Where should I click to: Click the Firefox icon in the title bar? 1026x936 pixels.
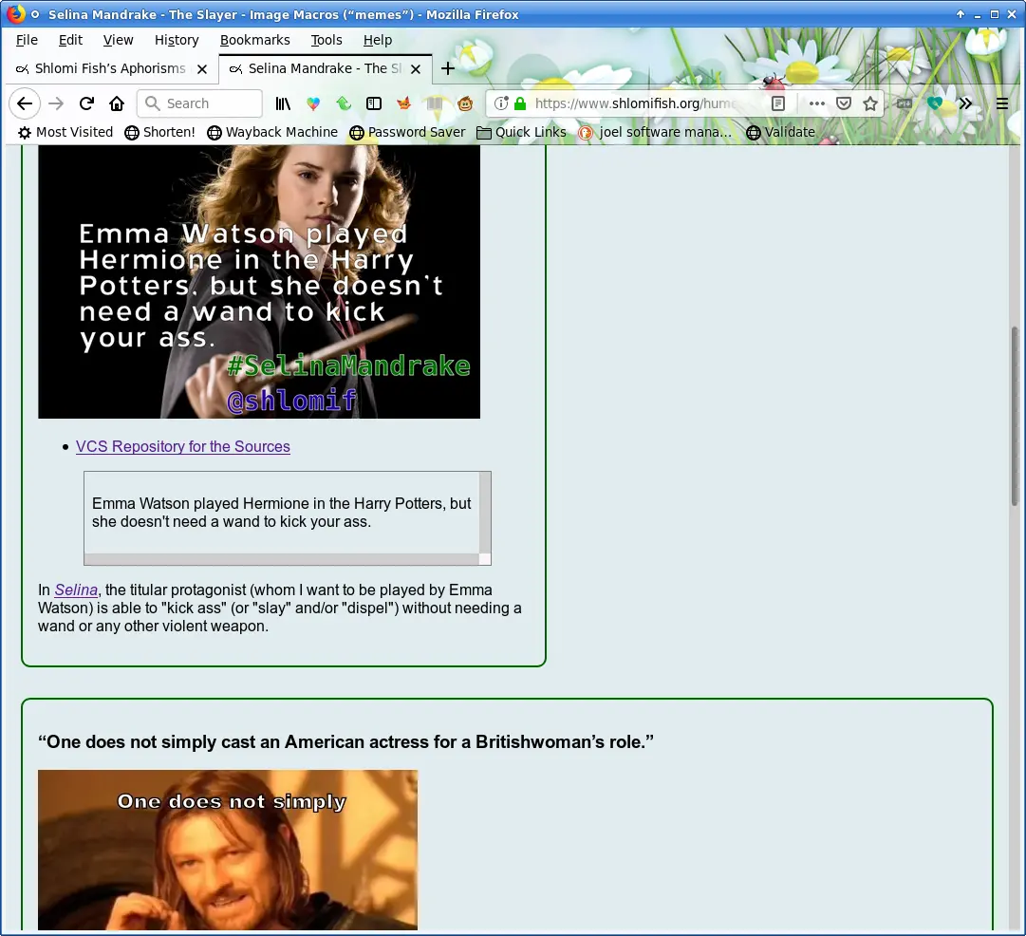pyautogui.click(x=14, y=13)
